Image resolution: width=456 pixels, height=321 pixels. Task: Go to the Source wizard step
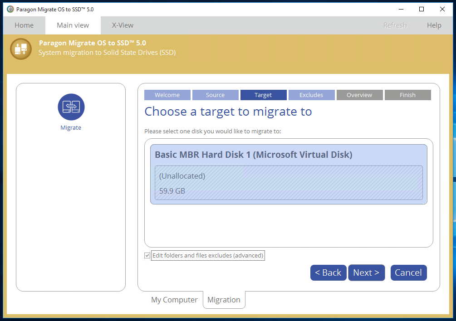click(215, 95)
